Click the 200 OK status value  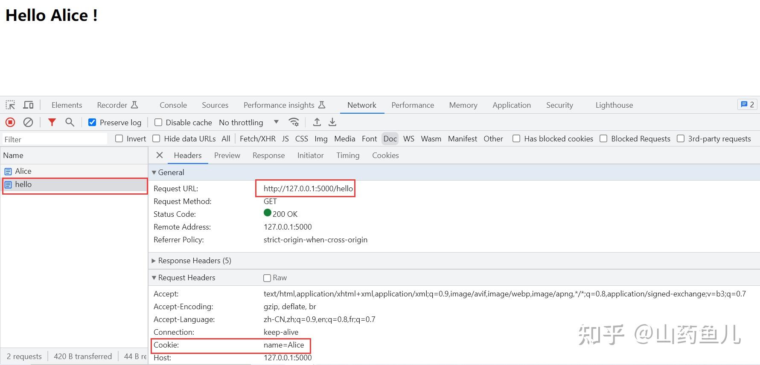point(285,214)
